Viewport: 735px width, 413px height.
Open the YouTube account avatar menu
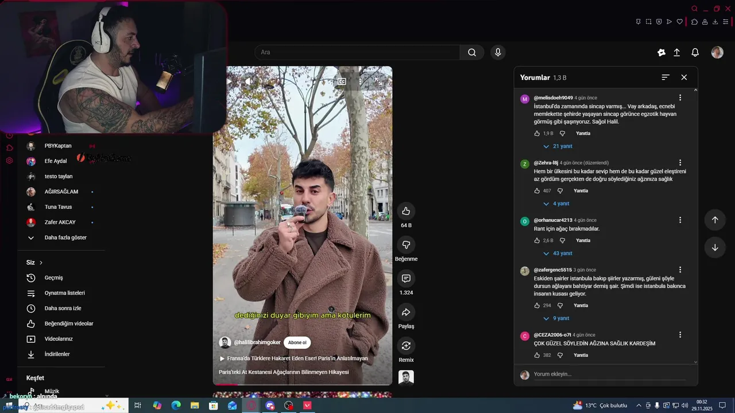click(717, 52)
